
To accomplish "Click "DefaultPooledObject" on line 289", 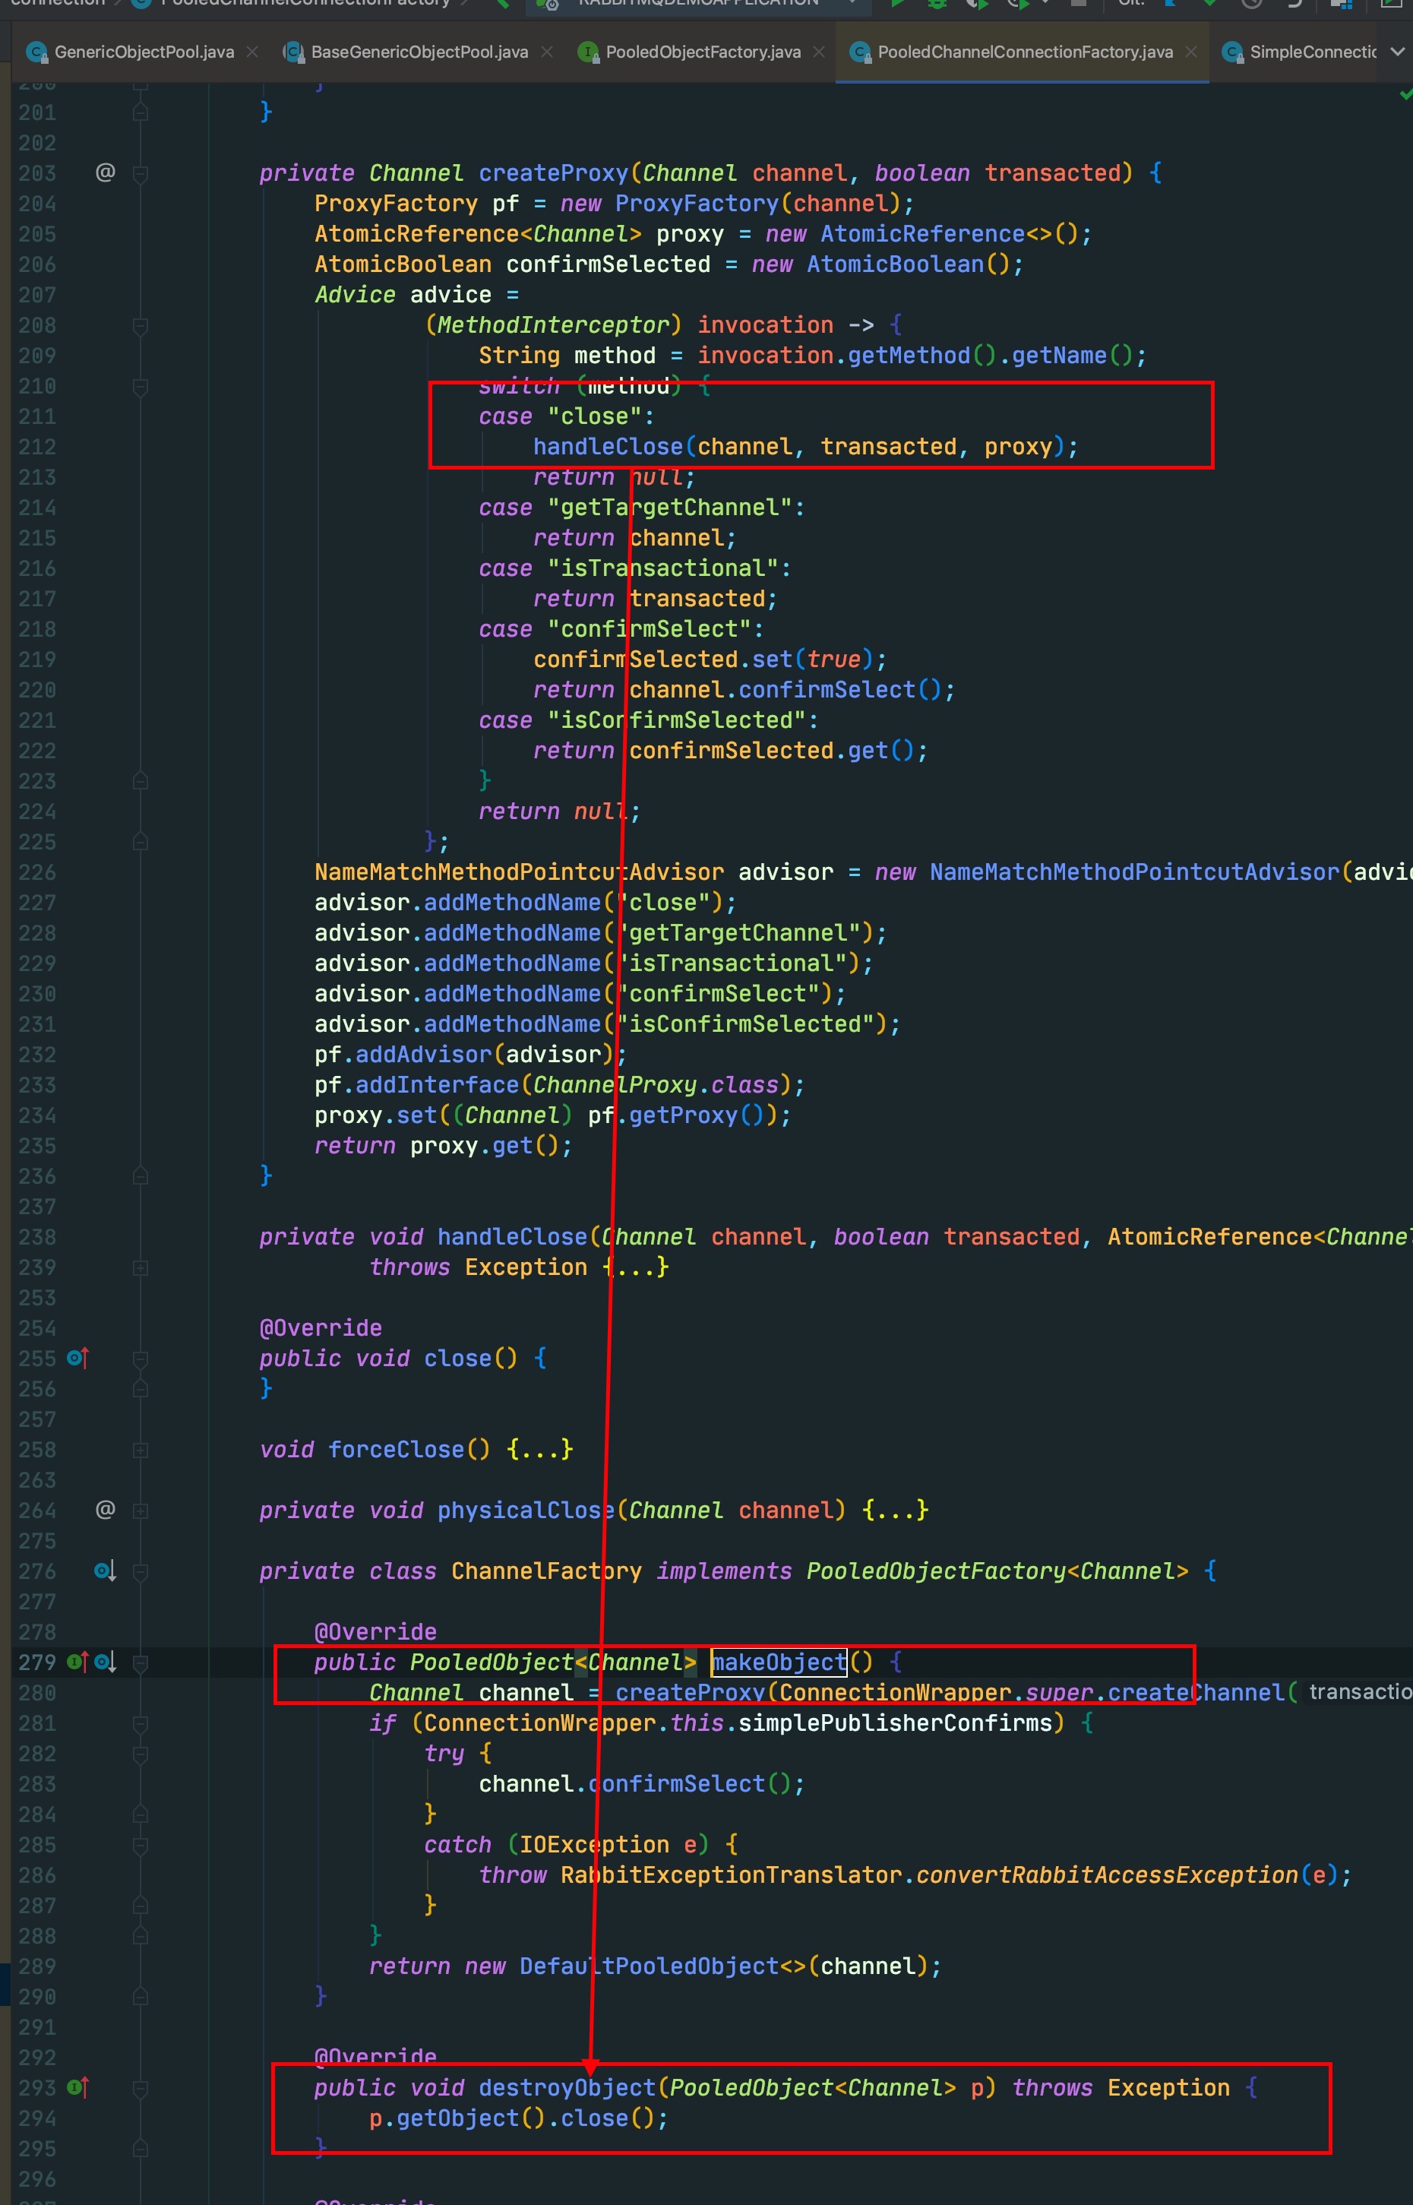I will (650, 1966).
